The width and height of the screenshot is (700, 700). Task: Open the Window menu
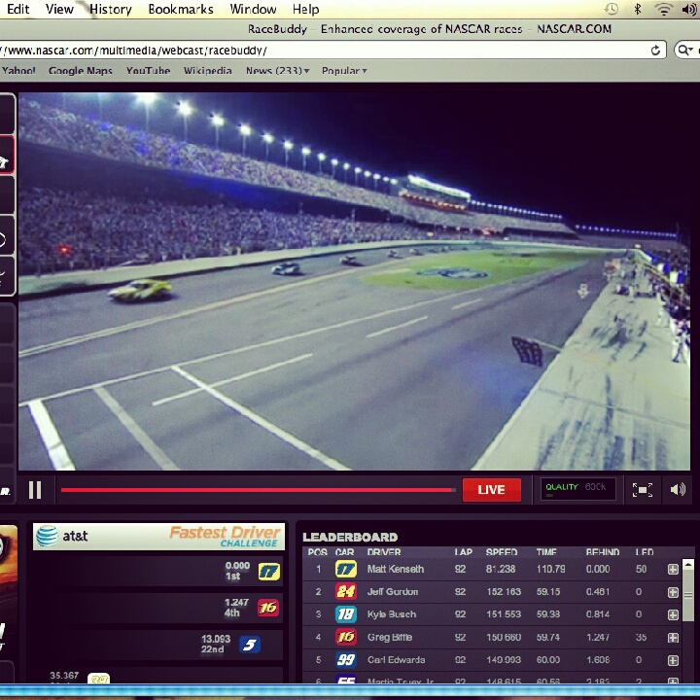[253, 9]
